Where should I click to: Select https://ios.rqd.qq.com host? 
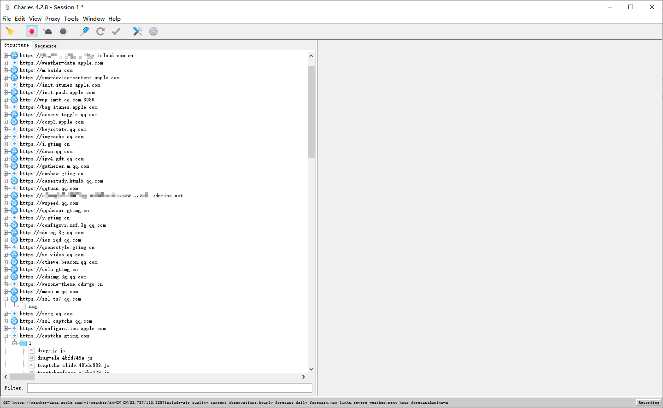pyautogui.click(x=50, y=240)
